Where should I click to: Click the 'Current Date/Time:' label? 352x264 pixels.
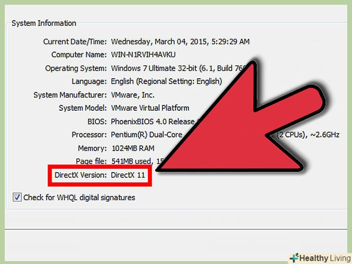point(75,42)
